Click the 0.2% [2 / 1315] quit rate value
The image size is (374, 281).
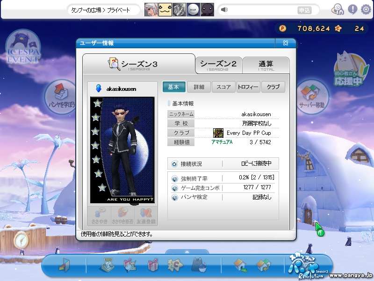(256, 177)
